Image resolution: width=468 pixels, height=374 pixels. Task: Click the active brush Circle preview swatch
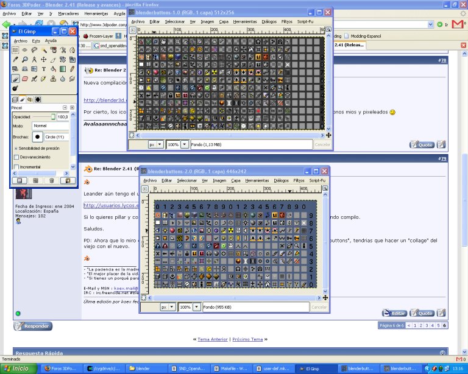click(37, 137)
